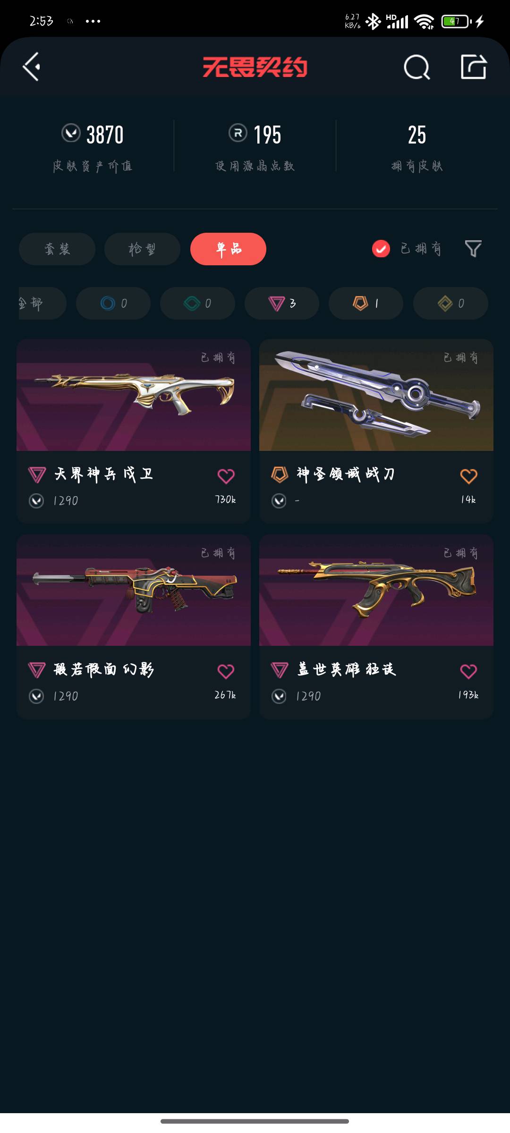Open the search magnifier icon
510x1133 pixels.
tap(417, 67)
